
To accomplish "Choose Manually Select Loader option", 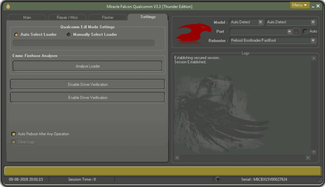I will point(92,35).
